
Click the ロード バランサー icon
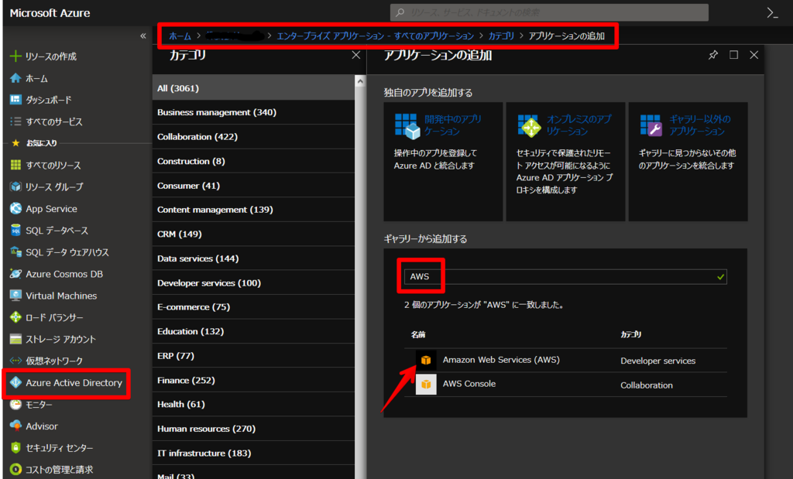15,316
